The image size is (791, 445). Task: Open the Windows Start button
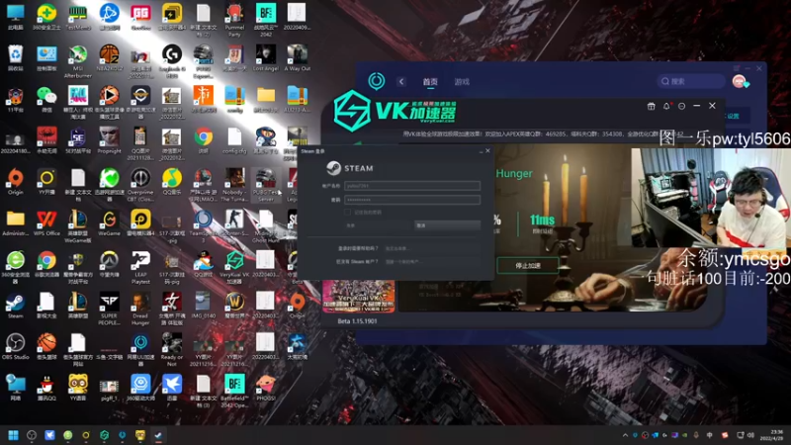(x=14, y=435)
